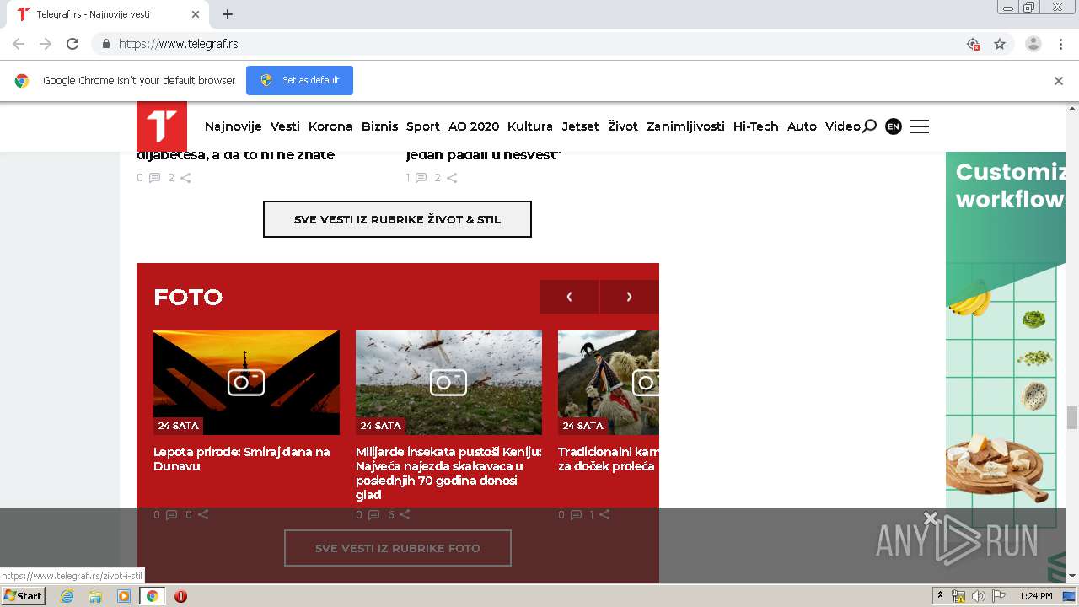Open Korona section
The height and width of the screenshot is (607, 1079).
tap(330, 126)
